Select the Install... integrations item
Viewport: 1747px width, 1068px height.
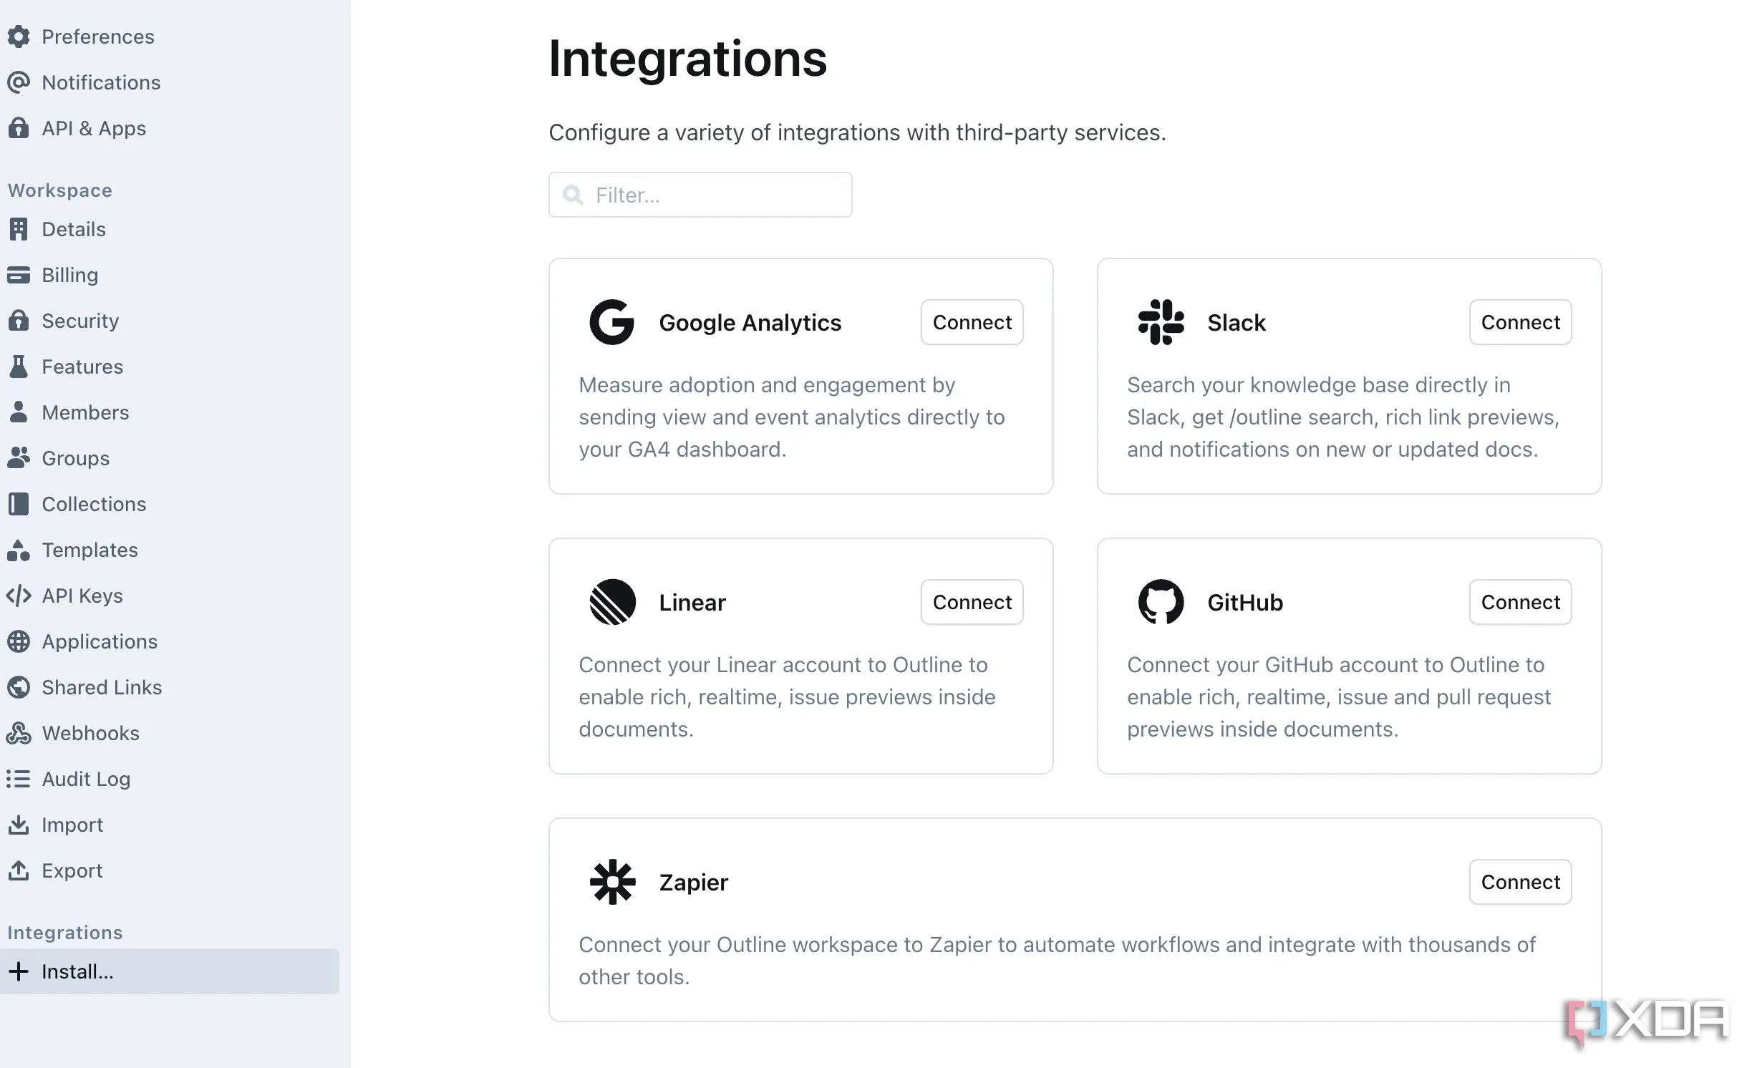170,971
